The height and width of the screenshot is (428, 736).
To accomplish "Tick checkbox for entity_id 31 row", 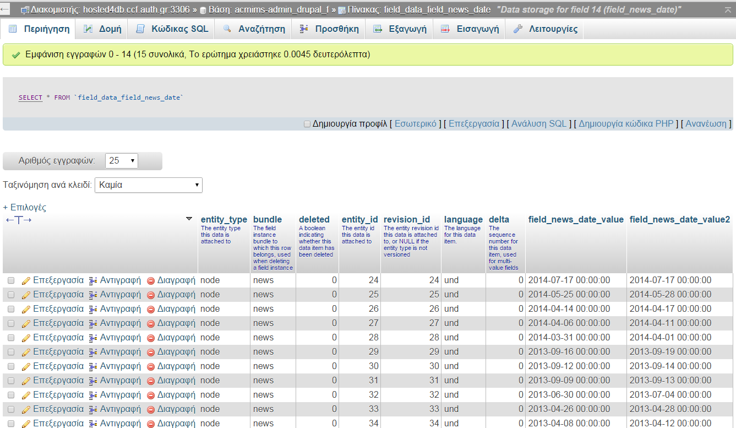I will (x=11, y=381).
